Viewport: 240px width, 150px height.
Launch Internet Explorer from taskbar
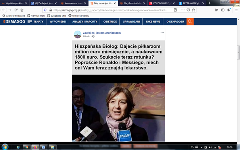pos(18,147)
